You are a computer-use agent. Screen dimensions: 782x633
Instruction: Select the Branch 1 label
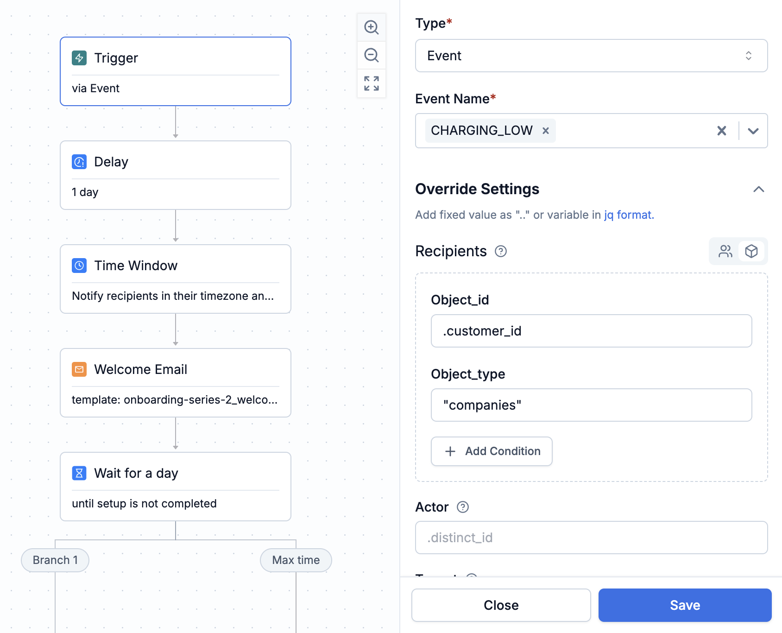pyautogui.click(x=55, y=560)
